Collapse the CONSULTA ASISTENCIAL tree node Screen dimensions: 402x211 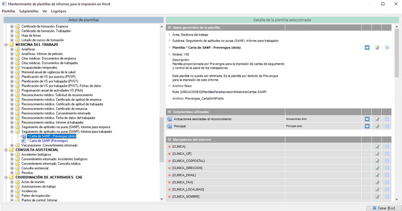(6, 150)
